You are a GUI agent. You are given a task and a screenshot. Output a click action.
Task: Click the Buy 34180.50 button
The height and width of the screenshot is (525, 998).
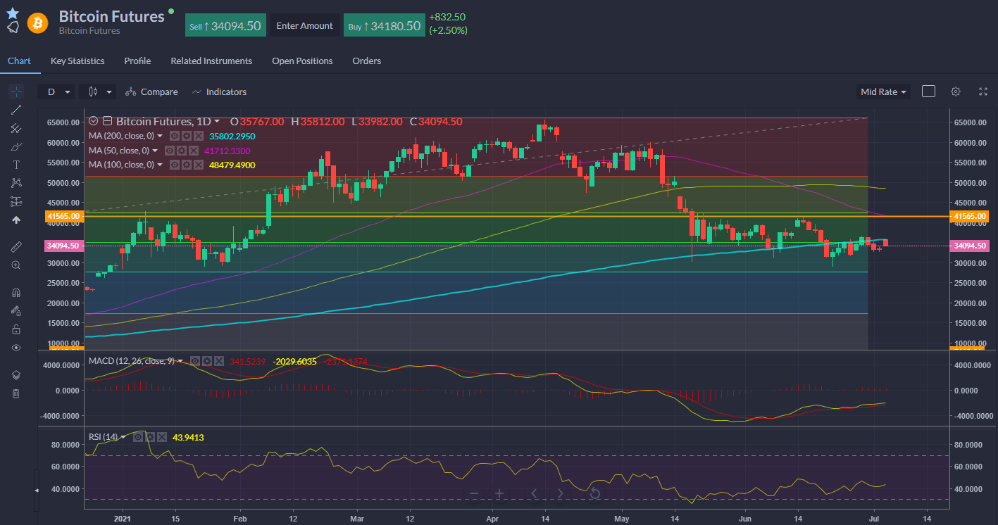pyautogui.click(x=385, y=26)
